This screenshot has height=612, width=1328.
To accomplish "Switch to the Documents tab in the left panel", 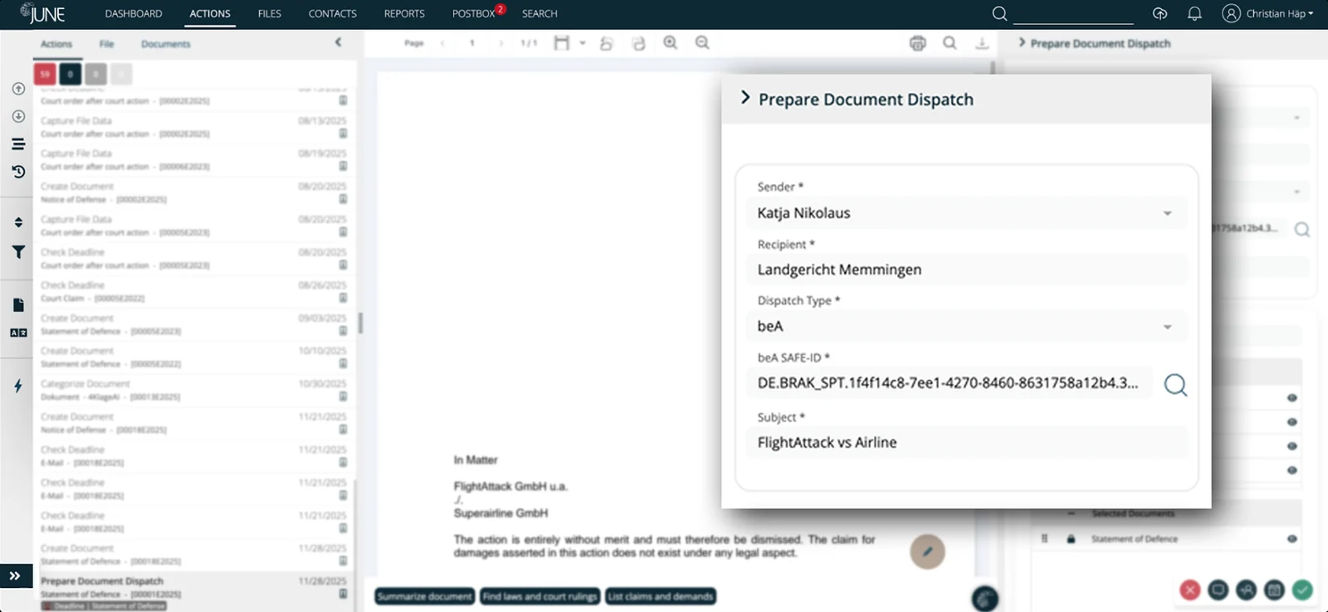I will pos(166,44).
